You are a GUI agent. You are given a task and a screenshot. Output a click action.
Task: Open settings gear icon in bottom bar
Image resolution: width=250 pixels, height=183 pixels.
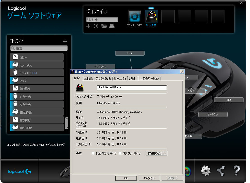pyautogui.click(x=206, y=171)
